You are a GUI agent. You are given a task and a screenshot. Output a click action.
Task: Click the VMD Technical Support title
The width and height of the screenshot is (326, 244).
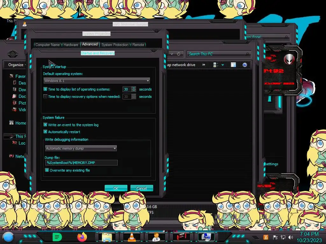pos(130,24)
